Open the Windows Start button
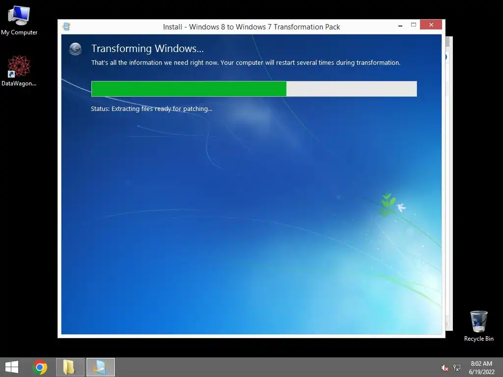 [12, 367]
